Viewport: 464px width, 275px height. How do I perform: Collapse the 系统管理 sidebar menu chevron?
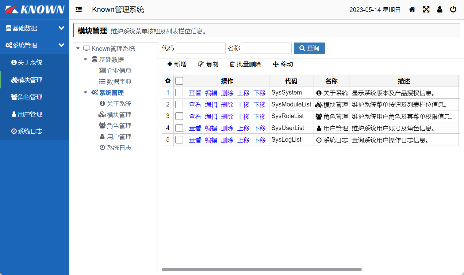pyautogui.click(x=61, y=45)
